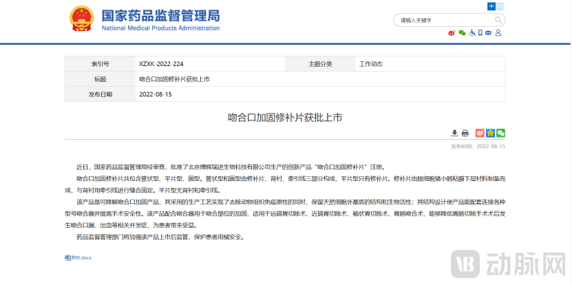Select the 工作动态 category value
This screenshot has height=285, width=572.
point(370,64)
